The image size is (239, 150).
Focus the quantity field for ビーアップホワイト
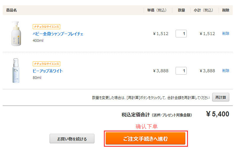[x=181, y=71]
